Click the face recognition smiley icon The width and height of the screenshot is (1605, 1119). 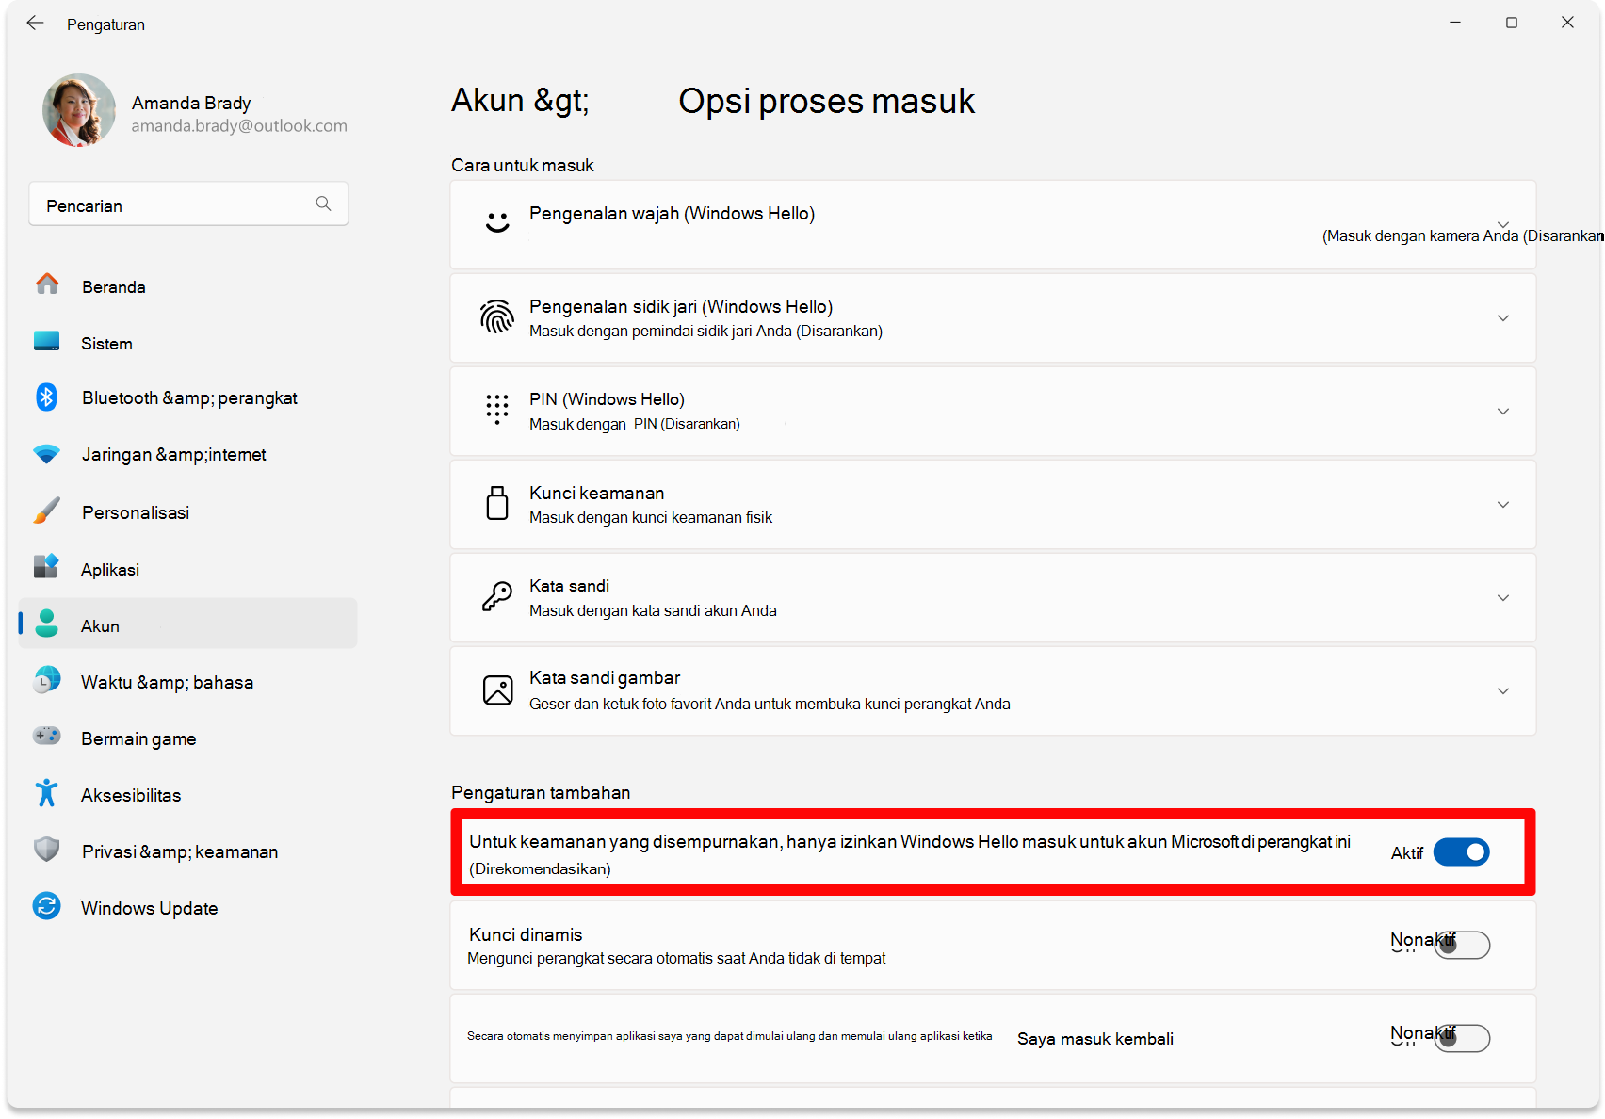point(497,222)
